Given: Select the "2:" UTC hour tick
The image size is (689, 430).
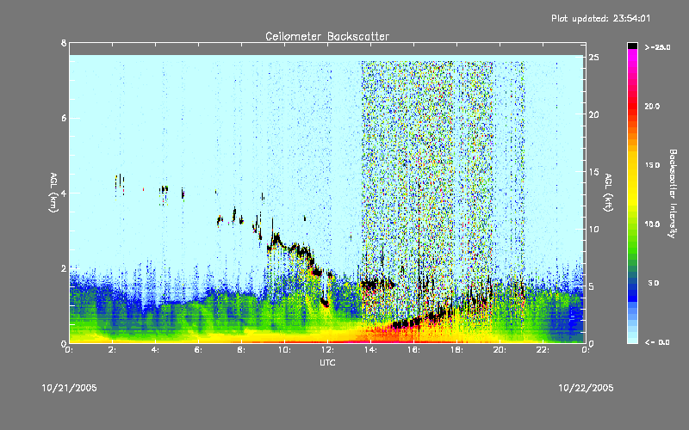Looking at the screenshot, I should pyautogui.click(x=112, y=350).
